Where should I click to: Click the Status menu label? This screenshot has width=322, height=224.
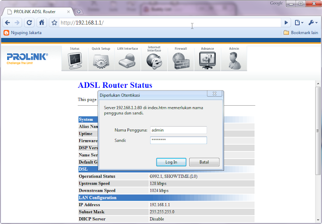coord(75,48)
